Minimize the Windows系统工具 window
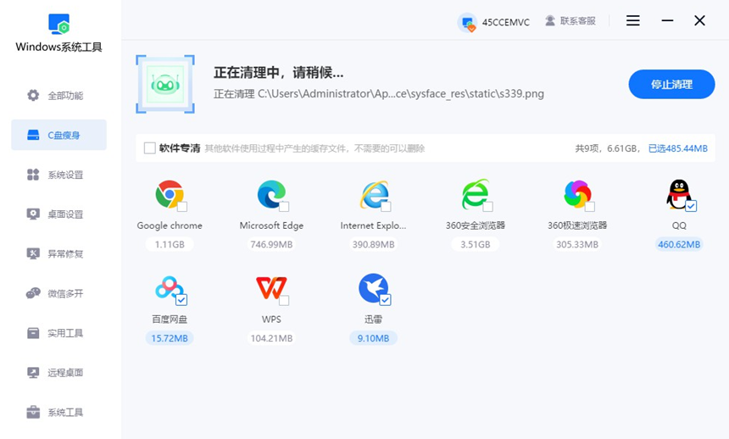The height and width of the screenshot is (439, 729). point(668,20)
